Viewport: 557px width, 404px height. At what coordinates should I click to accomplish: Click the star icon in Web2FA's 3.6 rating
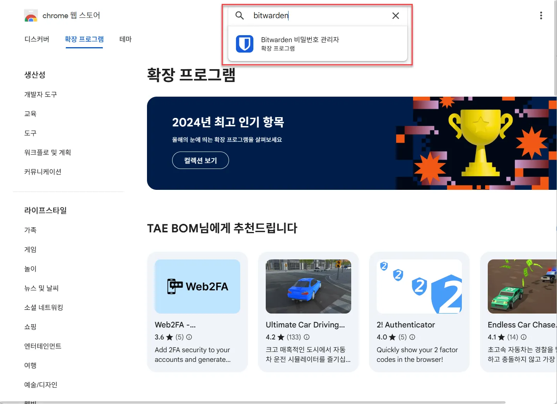click(x=169, y=337)
